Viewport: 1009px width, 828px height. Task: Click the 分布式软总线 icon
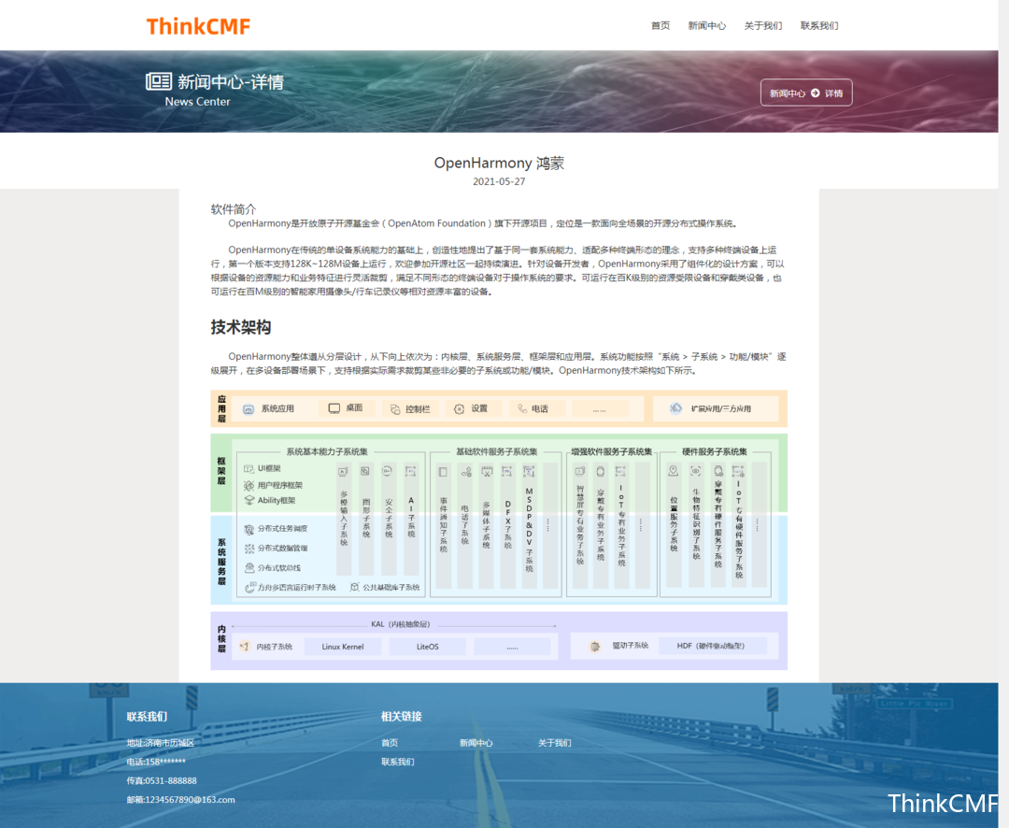click(x=249, y=568)
